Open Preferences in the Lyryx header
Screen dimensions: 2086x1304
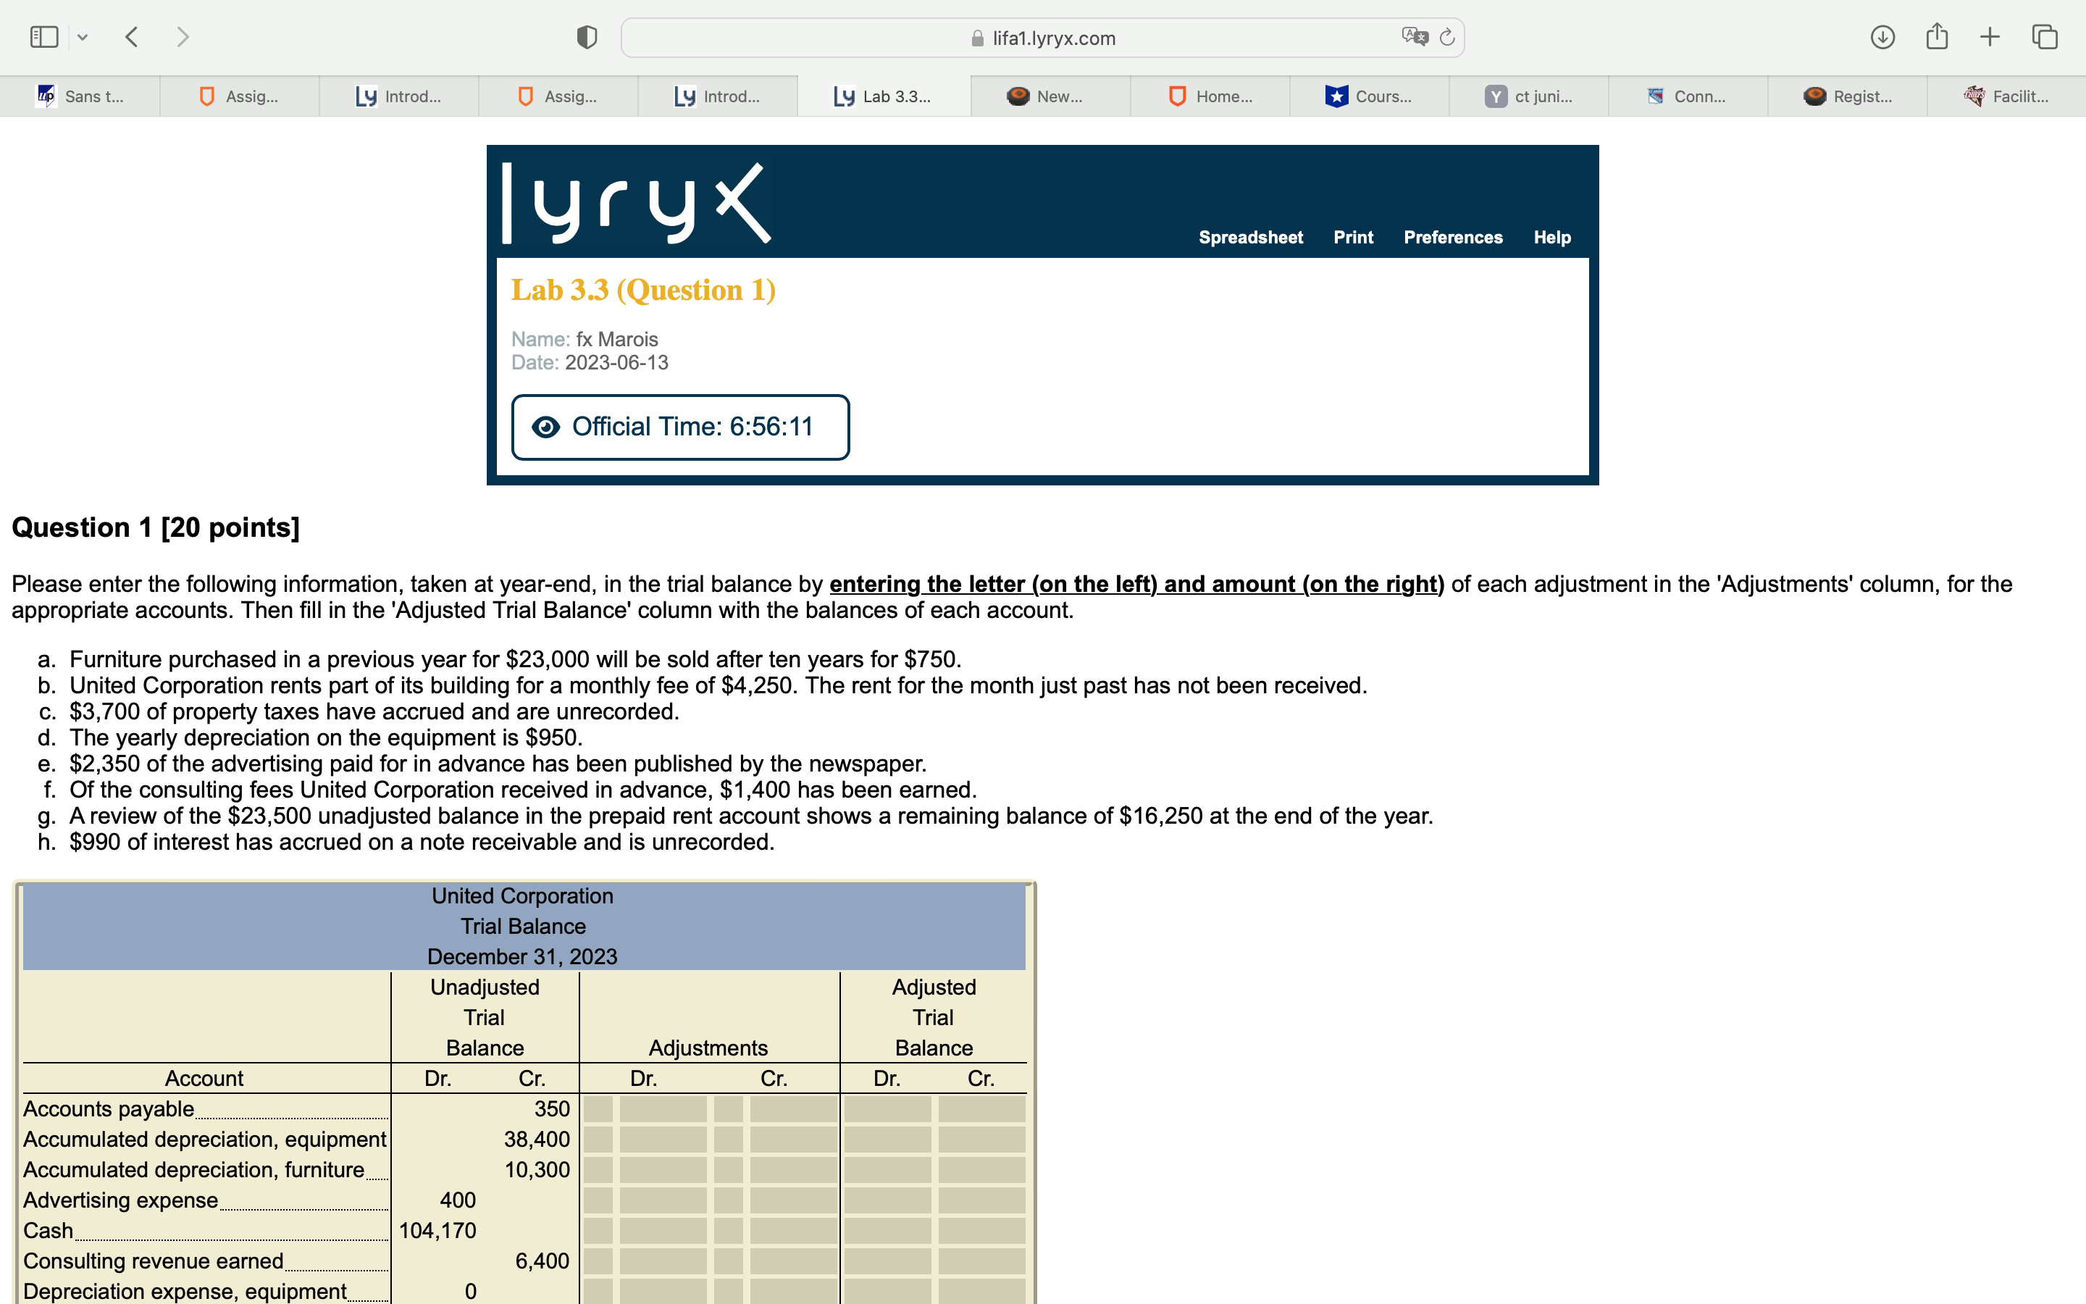(1452, 237)
